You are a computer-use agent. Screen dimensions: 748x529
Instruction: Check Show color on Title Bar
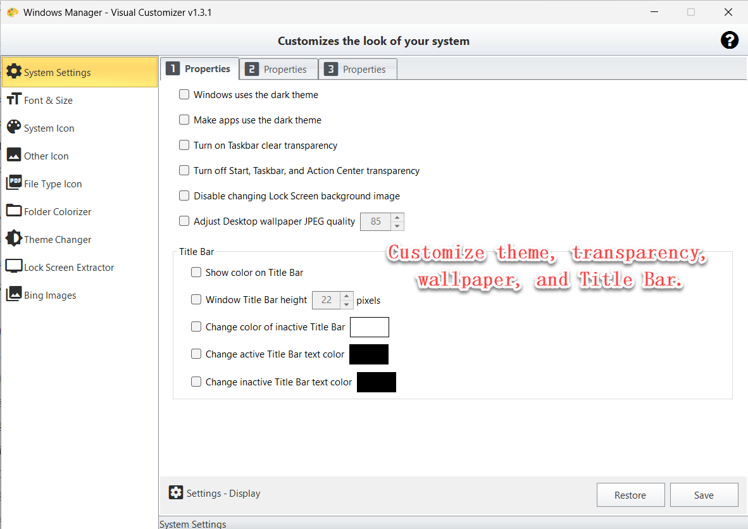pos(196,272)
